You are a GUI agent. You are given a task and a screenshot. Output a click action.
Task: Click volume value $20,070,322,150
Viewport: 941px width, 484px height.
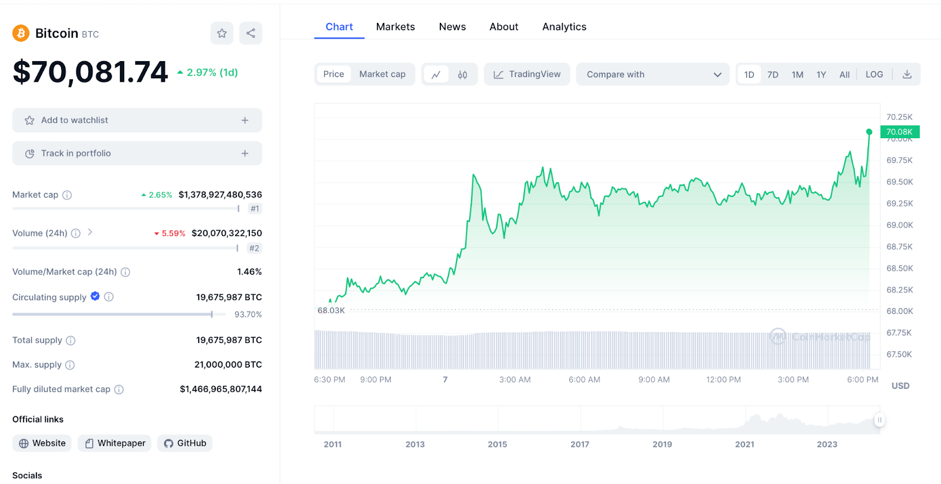click(227, 233)
